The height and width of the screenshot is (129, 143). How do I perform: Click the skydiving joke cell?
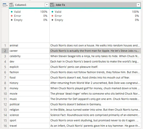[x=95, y=120]
